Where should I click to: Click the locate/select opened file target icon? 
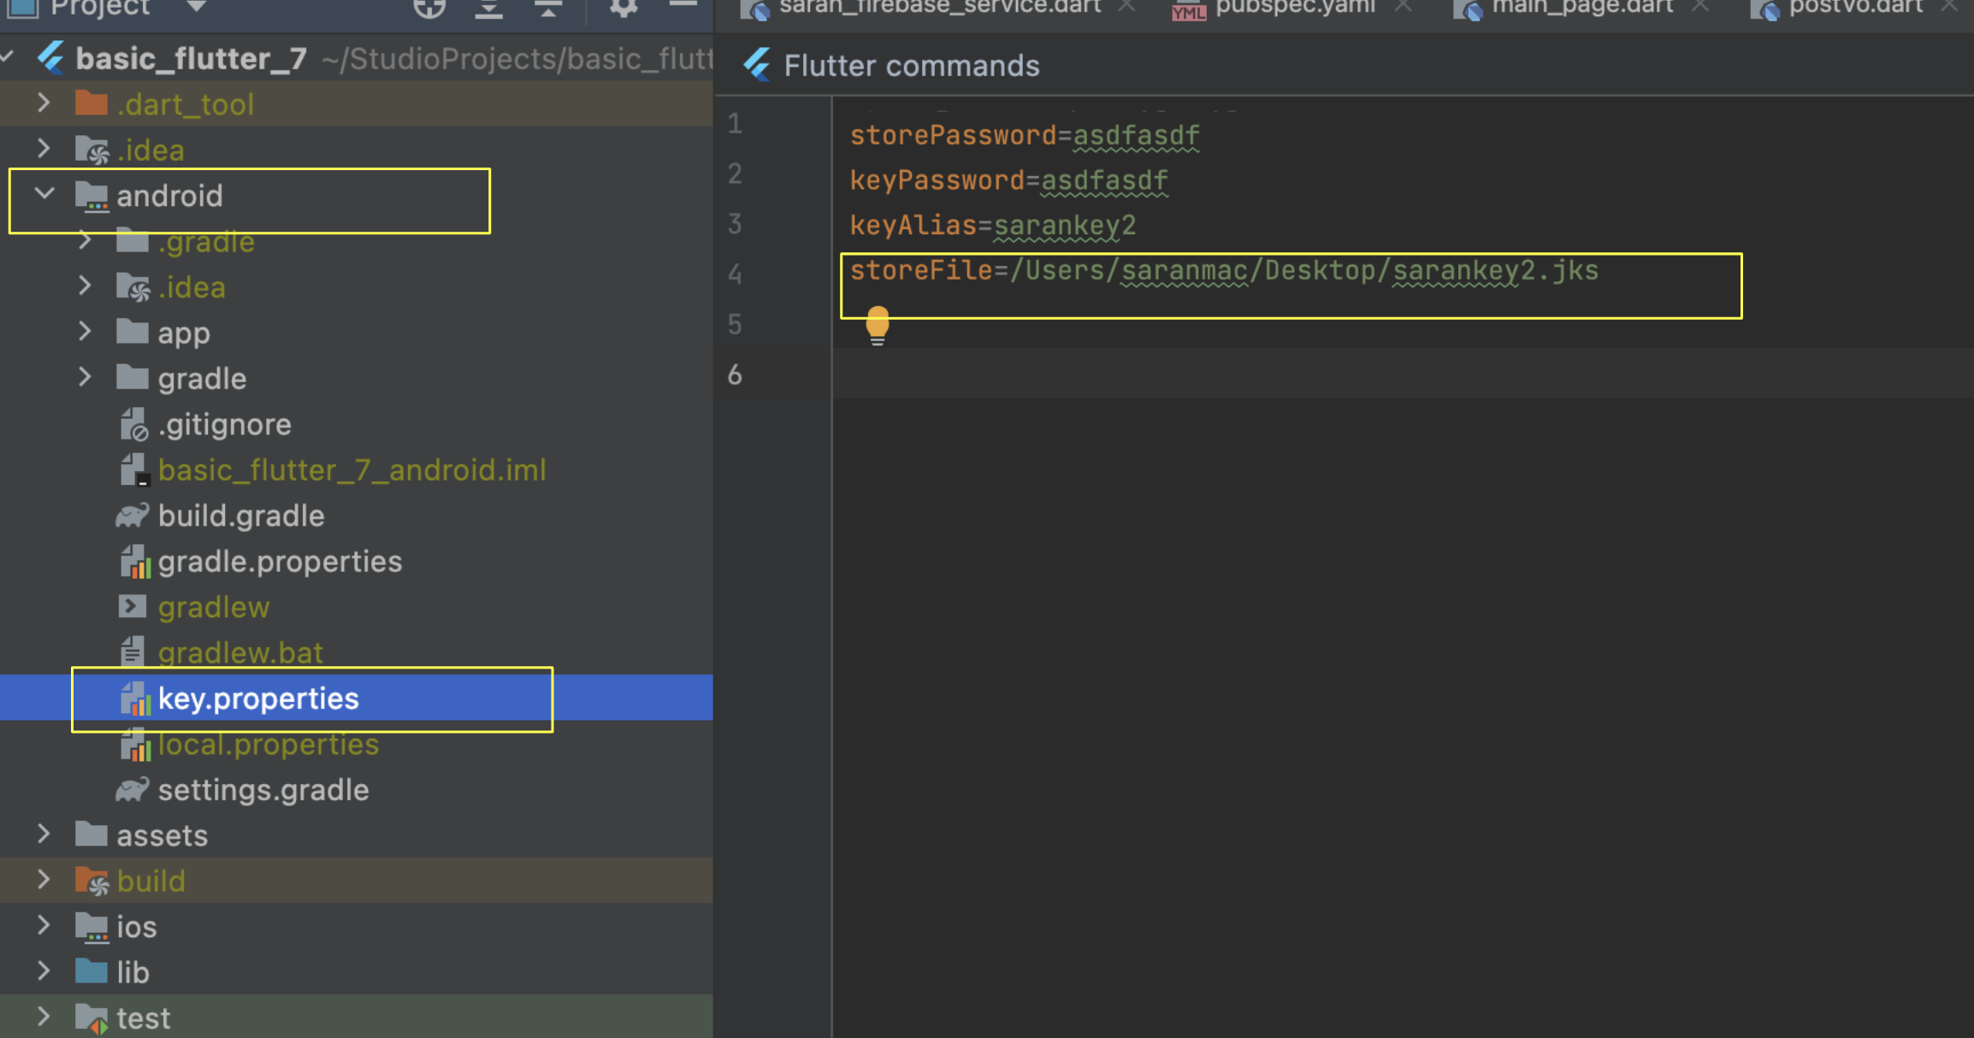[429, 8]
